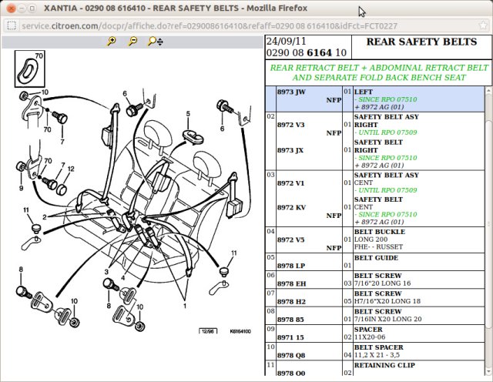
Task: Maximize the Firefox window
Action: click(x=32, y=8)
